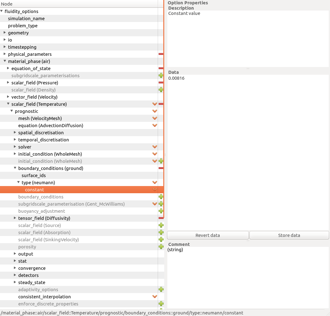Click the Node column header
Screen dimensions: 330x316
point(79,4)
